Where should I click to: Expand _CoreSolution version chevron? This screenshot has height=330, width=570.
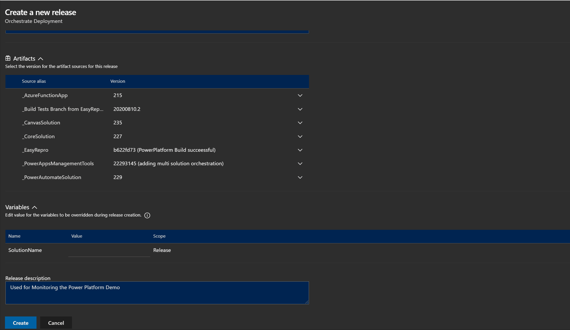pyautogui.click(x=300, y=137)
